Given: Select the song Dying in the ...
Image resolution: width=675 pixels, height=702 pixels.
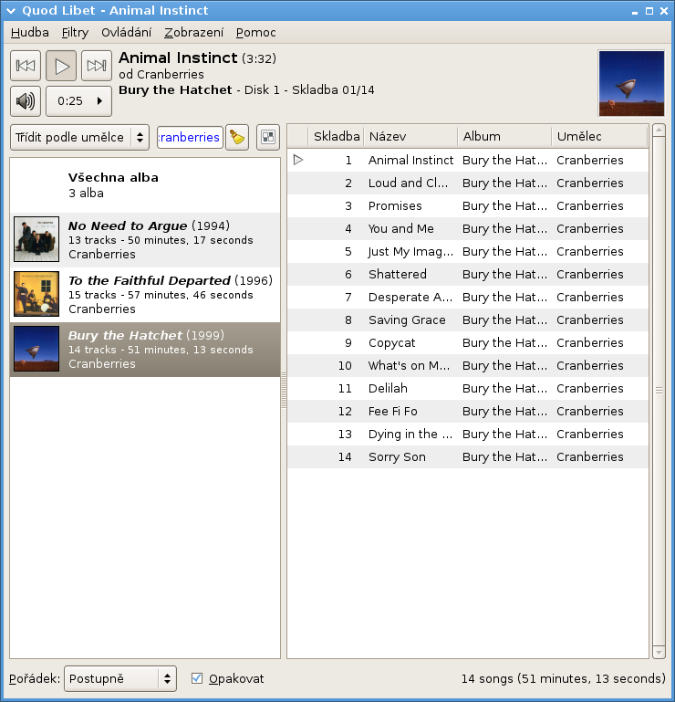Looking at the screenshot, I should (x=467, y=435).
